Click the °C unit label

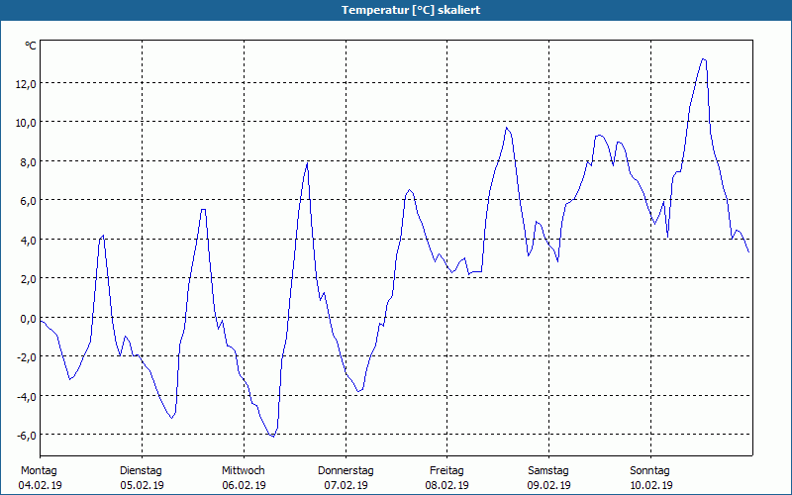[x=31, y=46]
